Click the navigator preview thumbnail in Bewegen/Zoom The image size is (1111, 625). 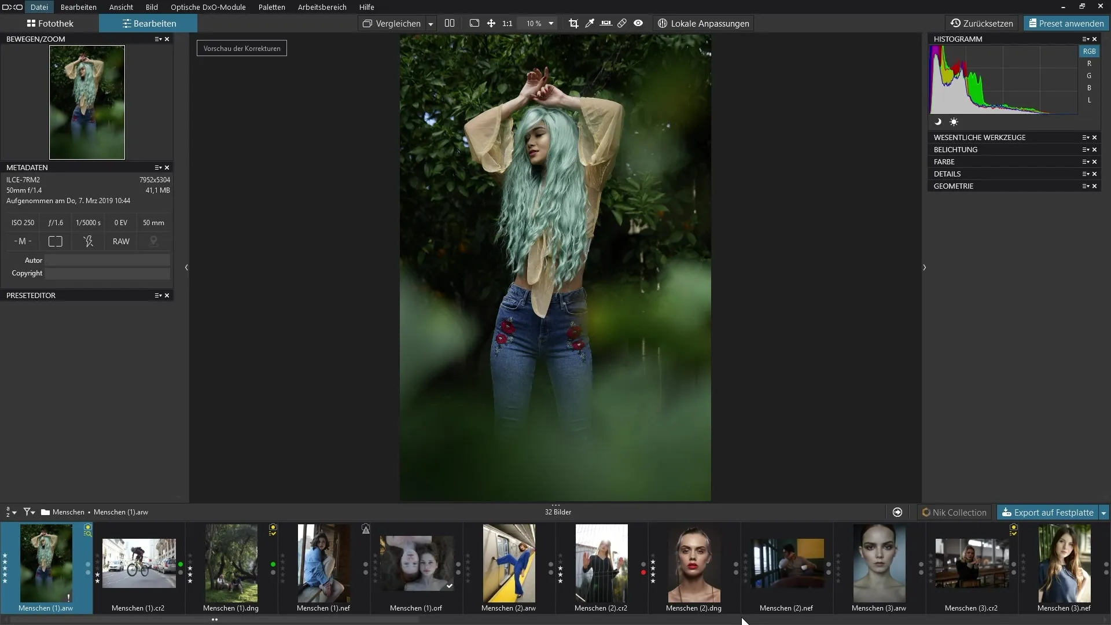[87, 102]
